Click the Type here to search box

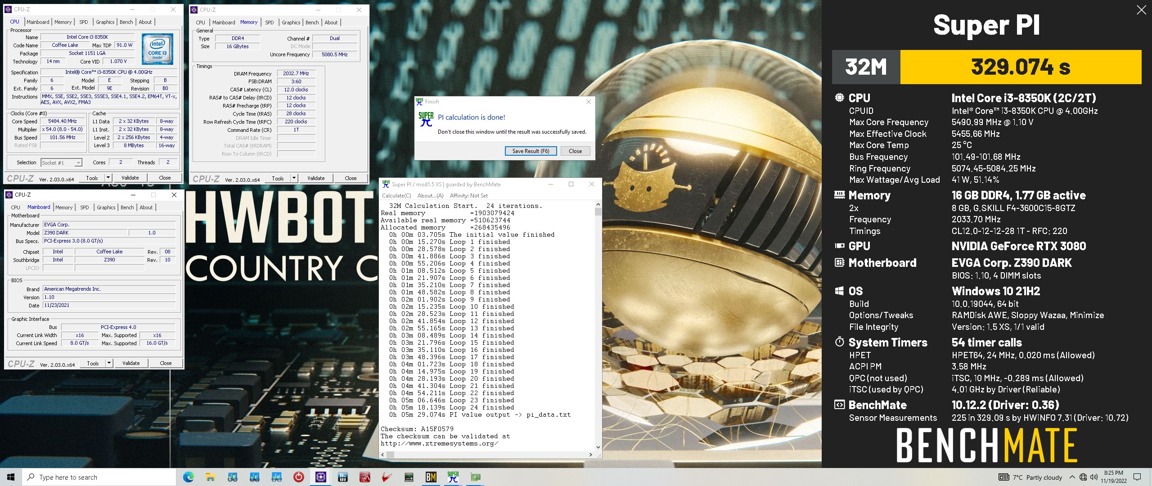click(x=99, y=477)
